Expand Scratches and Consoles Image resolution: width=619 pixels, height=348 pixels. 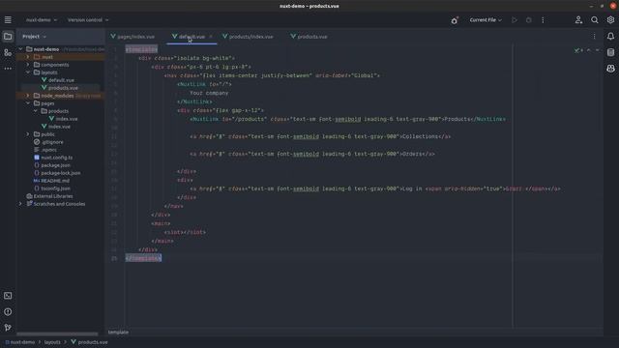point(20,204)
